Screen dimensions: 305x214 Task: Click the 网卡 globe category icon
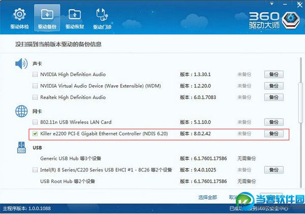click(21, 111)
